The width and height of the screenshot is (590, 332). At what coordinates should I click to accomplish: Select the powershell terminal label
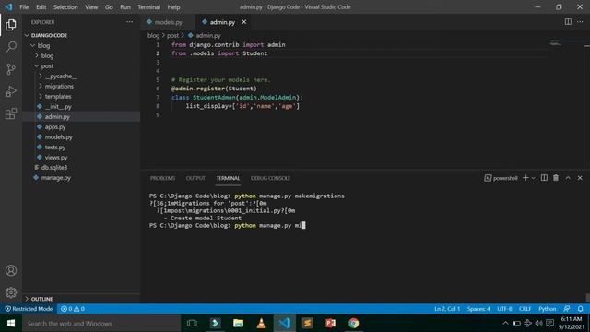tap(501, 178)
